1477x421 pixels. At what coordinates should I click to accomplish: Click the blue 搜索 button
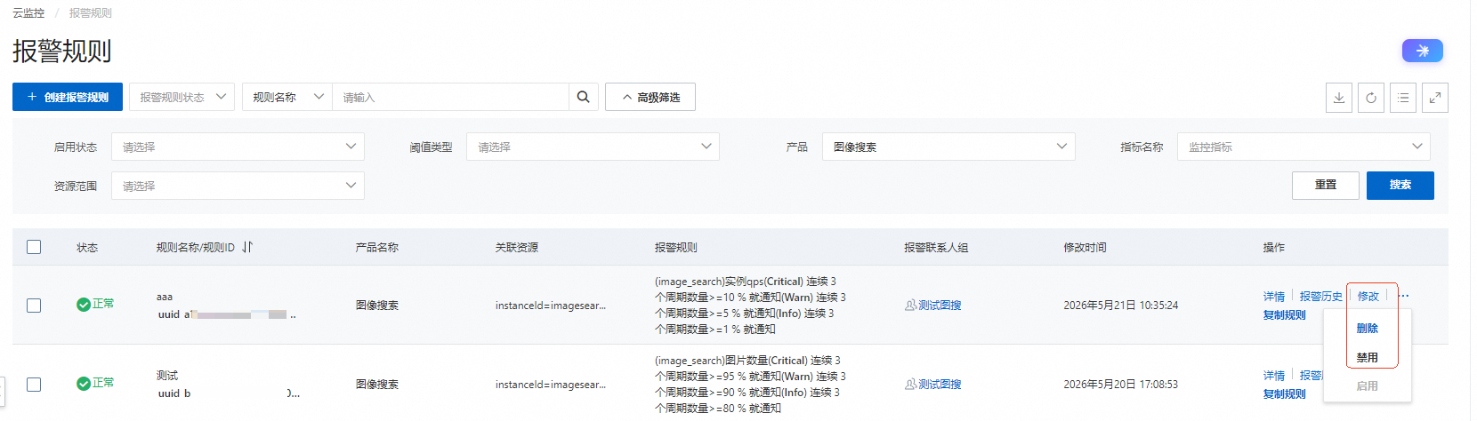click(1400, 185)
